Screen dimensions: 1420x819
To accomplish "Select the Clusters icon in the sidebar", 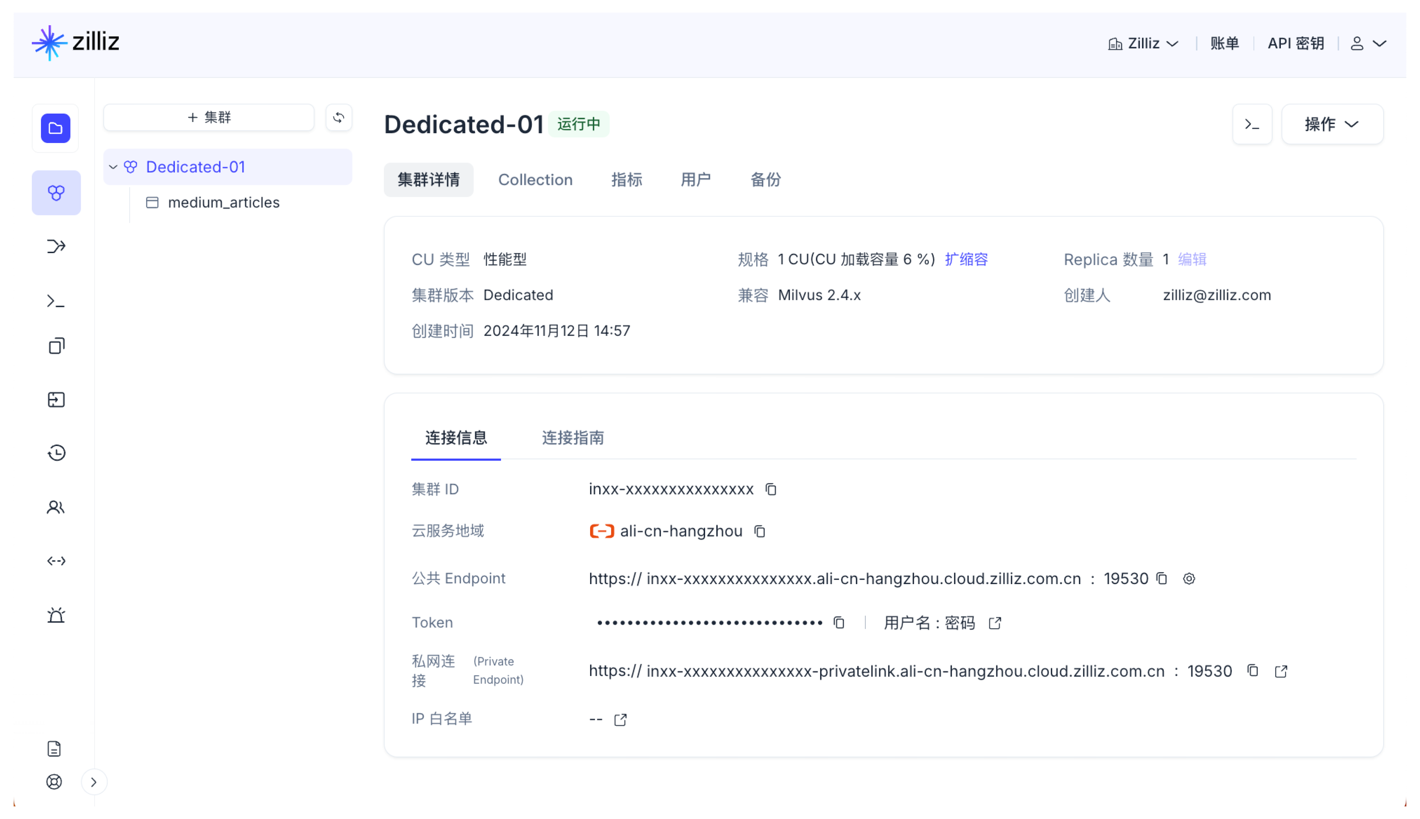I will click(x=56, y=192).
